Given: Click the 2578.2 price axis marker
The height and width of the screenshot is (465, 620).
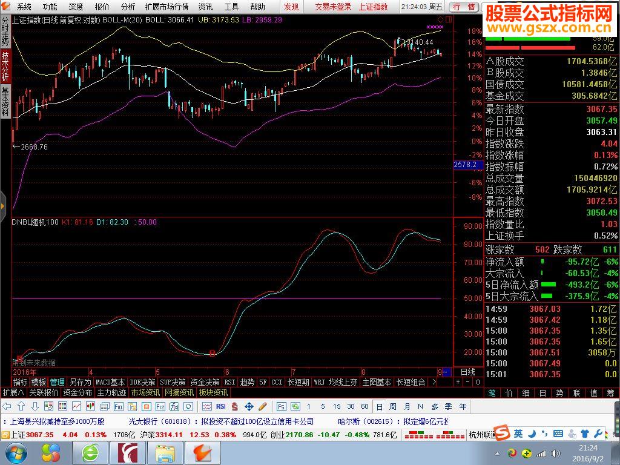Looking at the screenshot, I should click(x=468, y=165).
